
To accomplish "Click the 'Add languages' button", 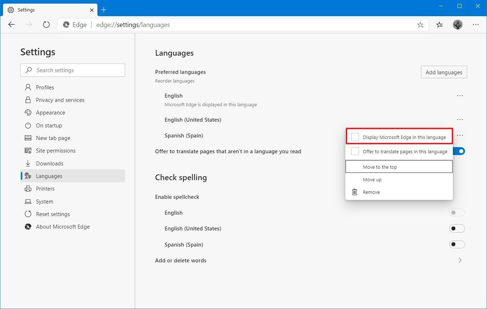I will pos(444,72).
